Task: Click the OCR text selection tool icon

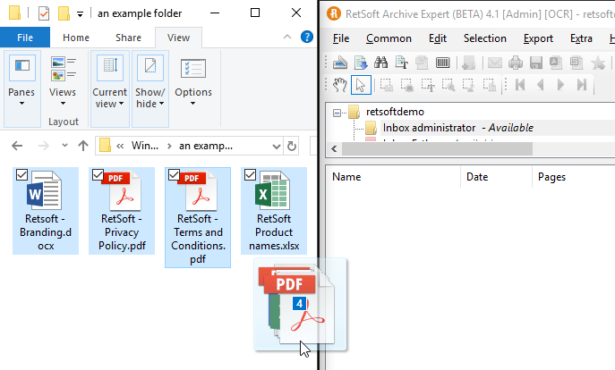Action: [x=428, y=85]
